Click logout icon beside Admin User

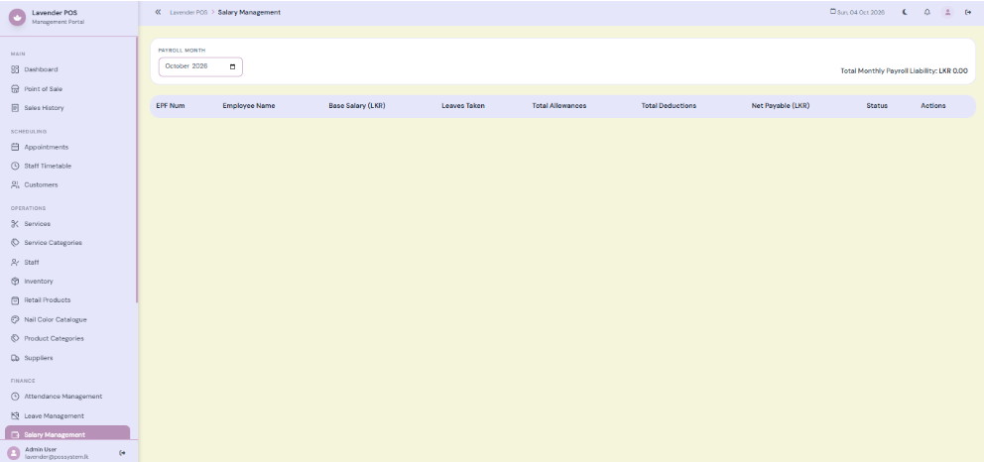122,453
